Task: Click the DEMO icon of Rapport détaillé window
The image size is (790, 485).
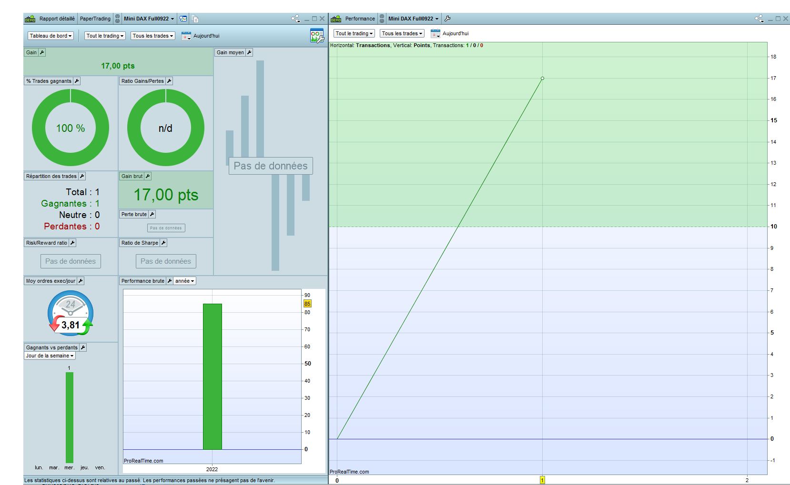Action: pyautogui.click(x=30, y=19)
